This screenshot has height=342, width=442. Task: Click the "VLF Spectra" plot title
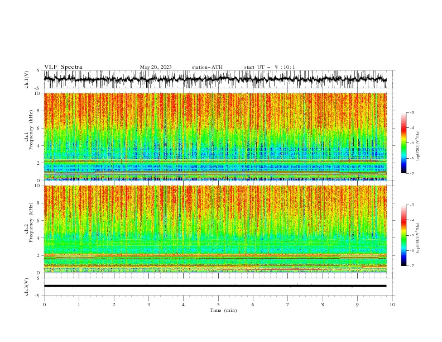click(63, 67)
